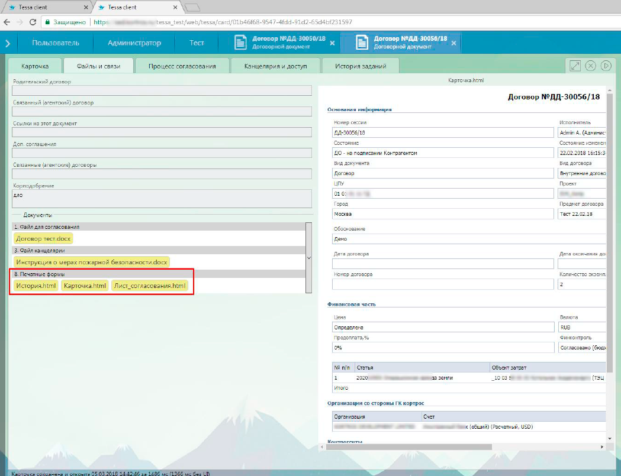Click the Родительский договор input field

click(x=162, y=90)
